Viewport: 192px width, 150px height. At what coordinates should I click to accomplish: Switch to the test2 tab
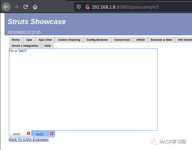(40, 134)
